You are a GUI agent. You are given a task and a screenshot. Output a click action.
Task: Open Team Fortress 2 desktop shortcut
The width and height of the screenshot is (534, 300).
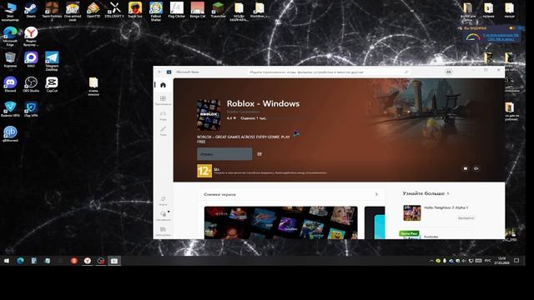[x=52, y=11]
